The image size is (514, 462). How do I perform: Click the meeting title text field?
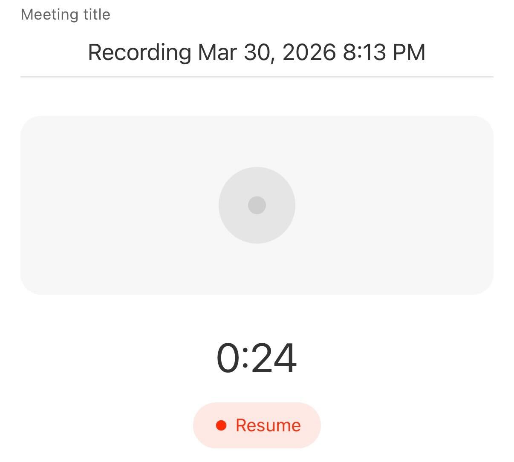pos(257,53)
